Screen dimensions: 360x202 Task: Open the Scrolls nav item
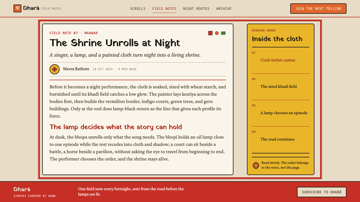click(x=138, y=9)
